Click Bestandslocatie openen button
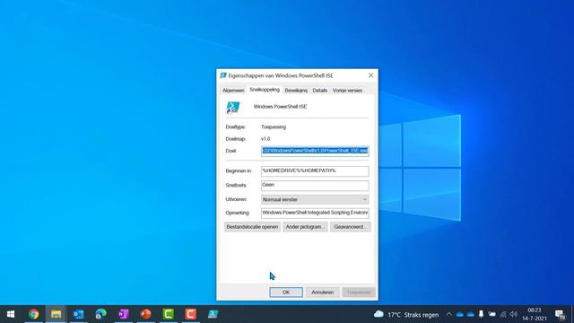Screen dimensions: 574x323 pos(252,227)
